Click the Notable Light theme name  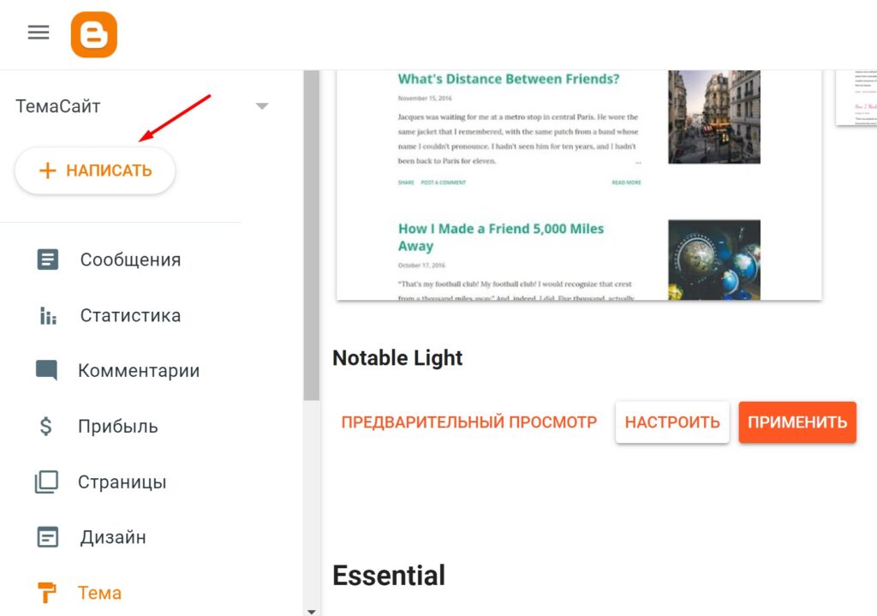[397, 358]
